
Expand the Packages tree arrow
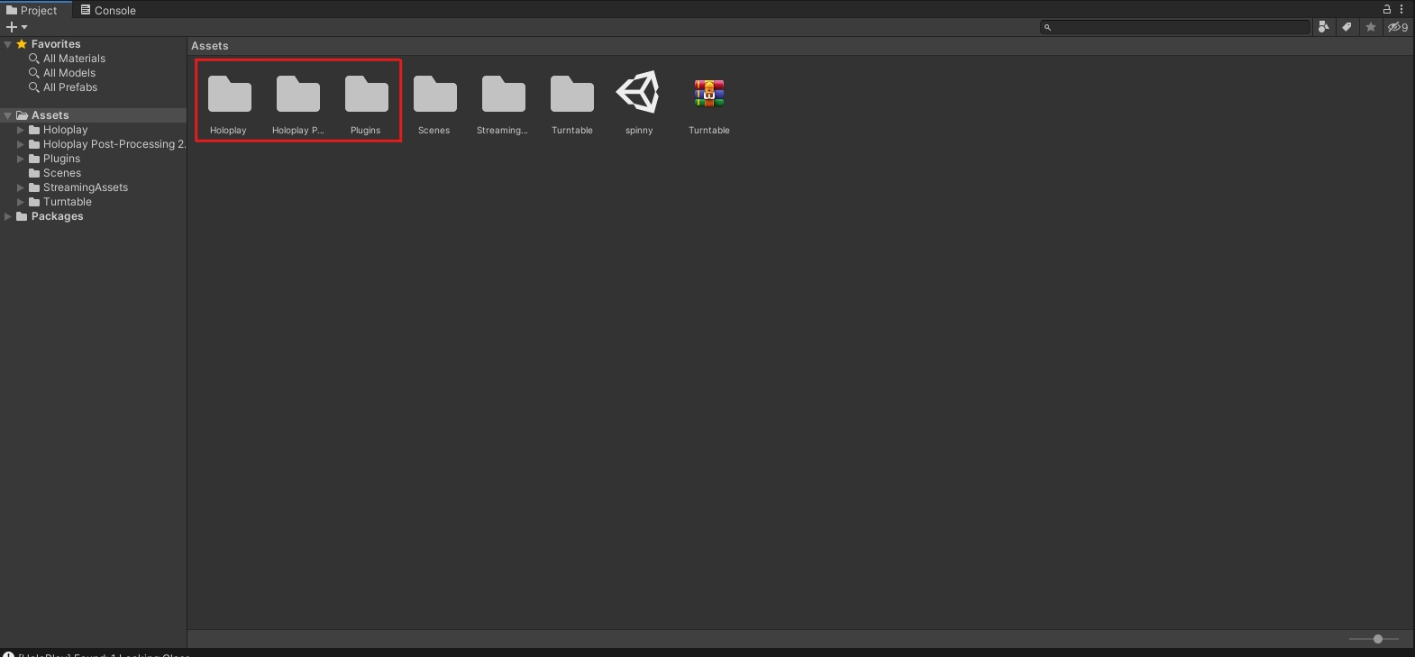pos(8,216)
